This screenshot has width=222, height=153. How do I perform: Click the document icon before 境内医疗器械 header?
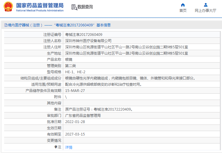(6, 25)
